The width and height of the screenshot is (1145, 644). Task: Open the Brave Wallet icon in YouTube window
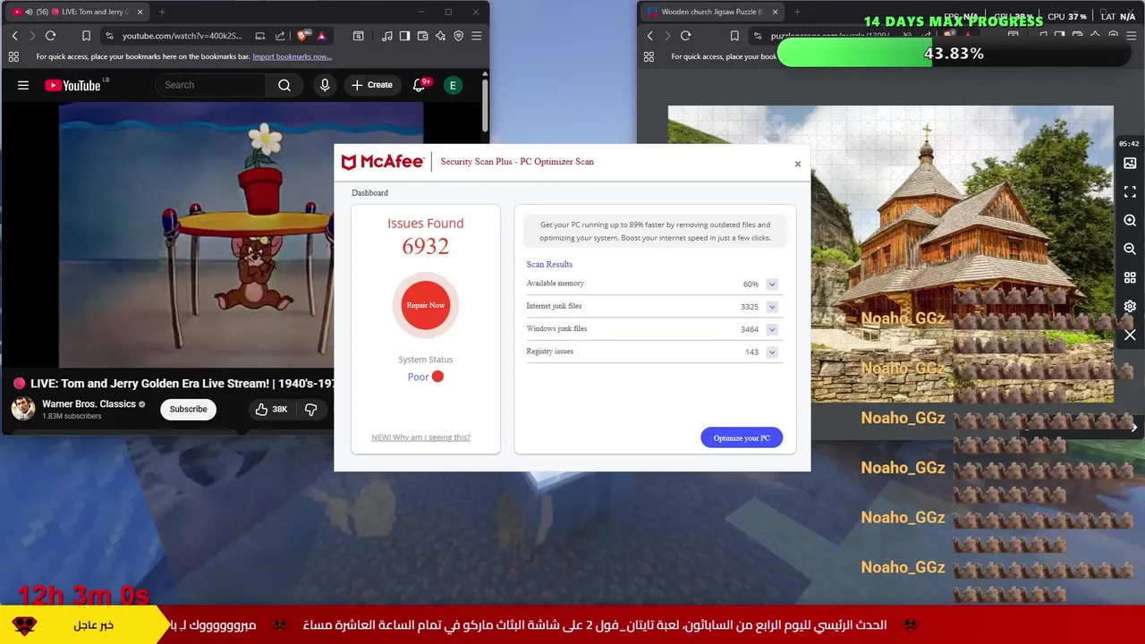[422, 36]
